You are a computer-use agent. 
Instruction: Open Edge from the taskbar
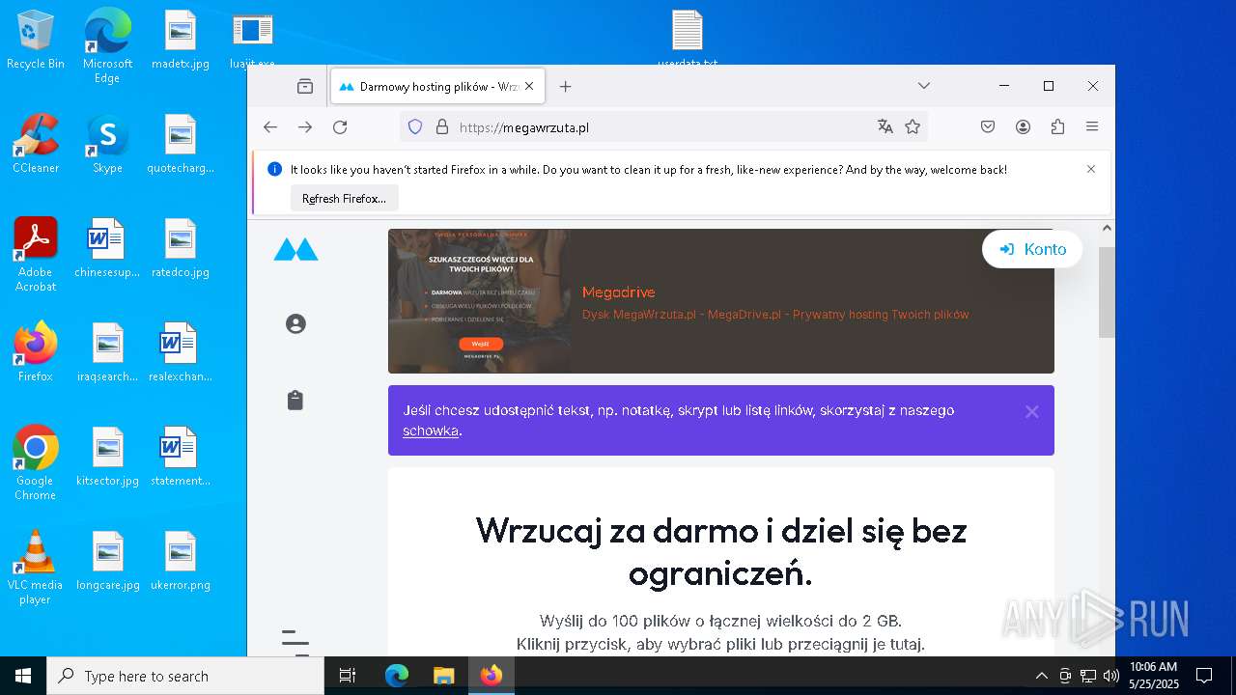click(397, 676)
